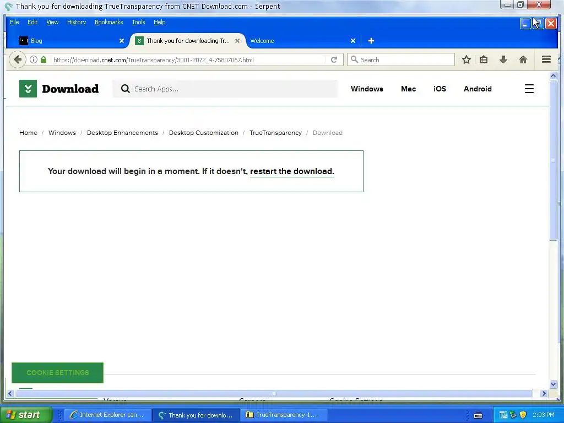Open site identity info icon
The image size is (564, 423).
coord(34,59)
